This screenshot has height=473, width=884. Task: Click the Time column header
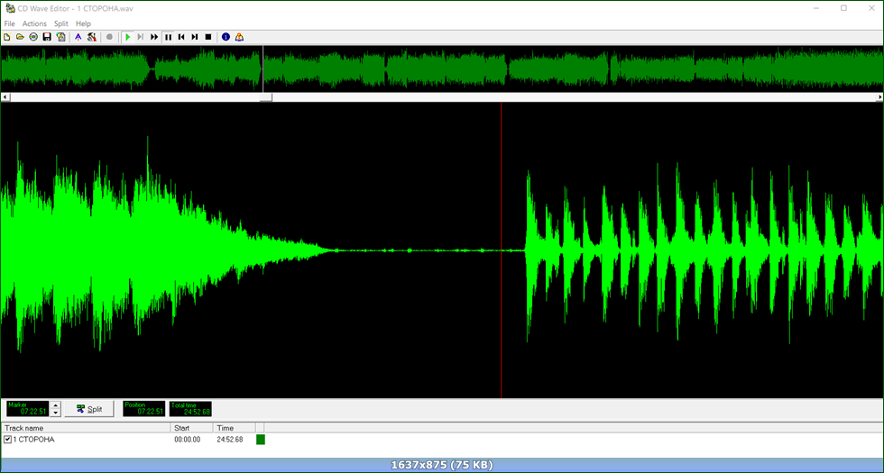tap(234, 428)
